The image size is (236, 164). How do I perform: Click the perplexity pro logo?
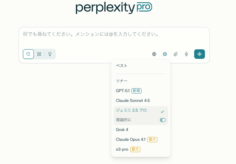coord(114,8)
